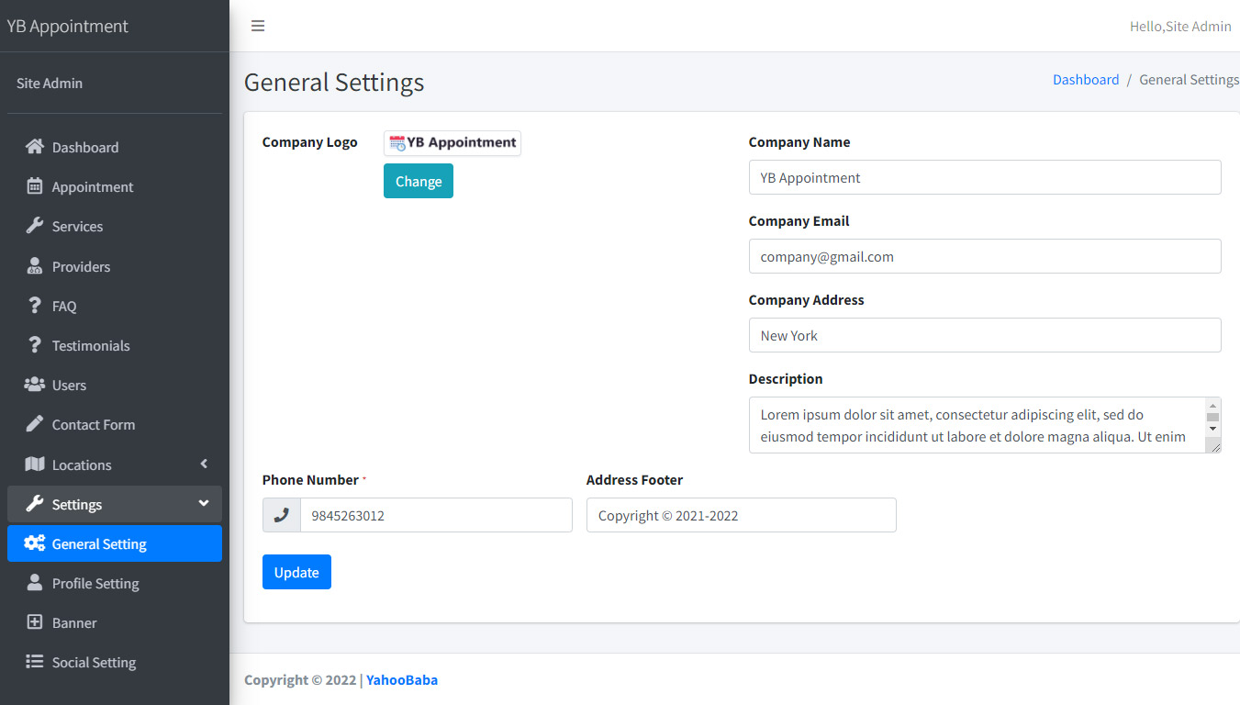Click the Services wrench icon

[35, 226]
